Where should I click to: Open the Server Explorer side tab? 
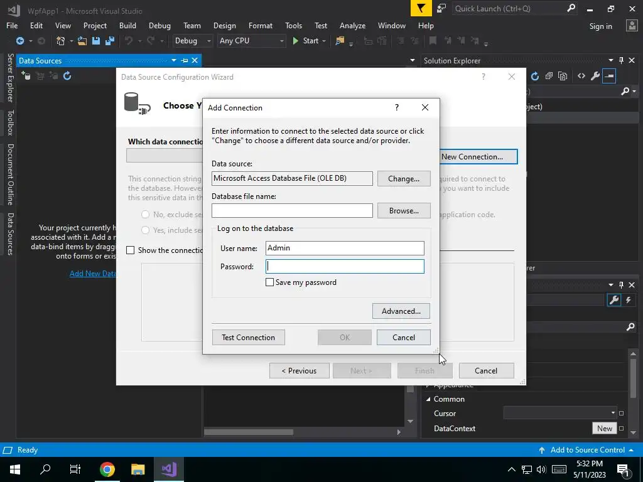11,77
